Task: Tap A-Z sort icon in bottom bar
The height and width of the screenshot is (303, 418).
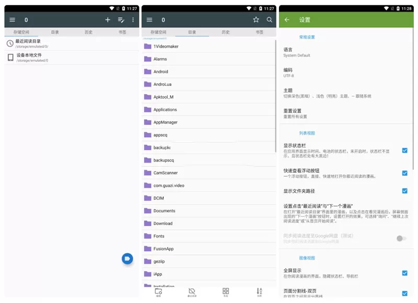Action: coord(259,292)
